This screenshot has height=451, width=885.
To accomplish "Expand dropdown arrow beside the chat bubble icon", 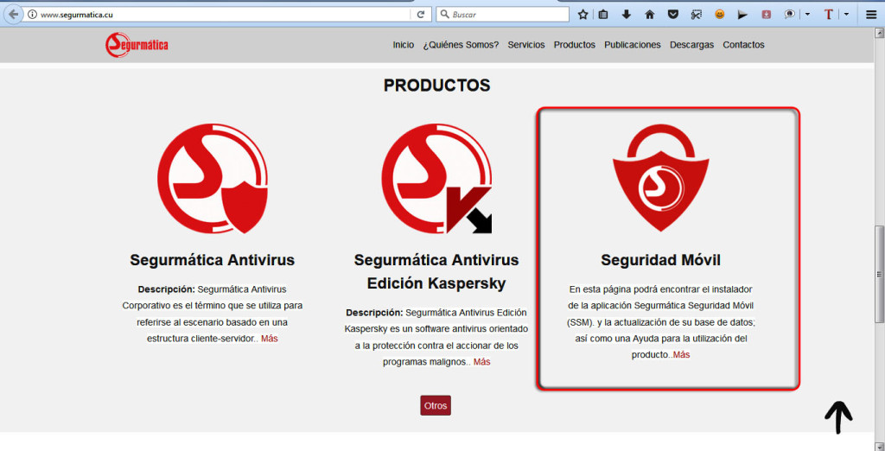I will pos(807,15).
